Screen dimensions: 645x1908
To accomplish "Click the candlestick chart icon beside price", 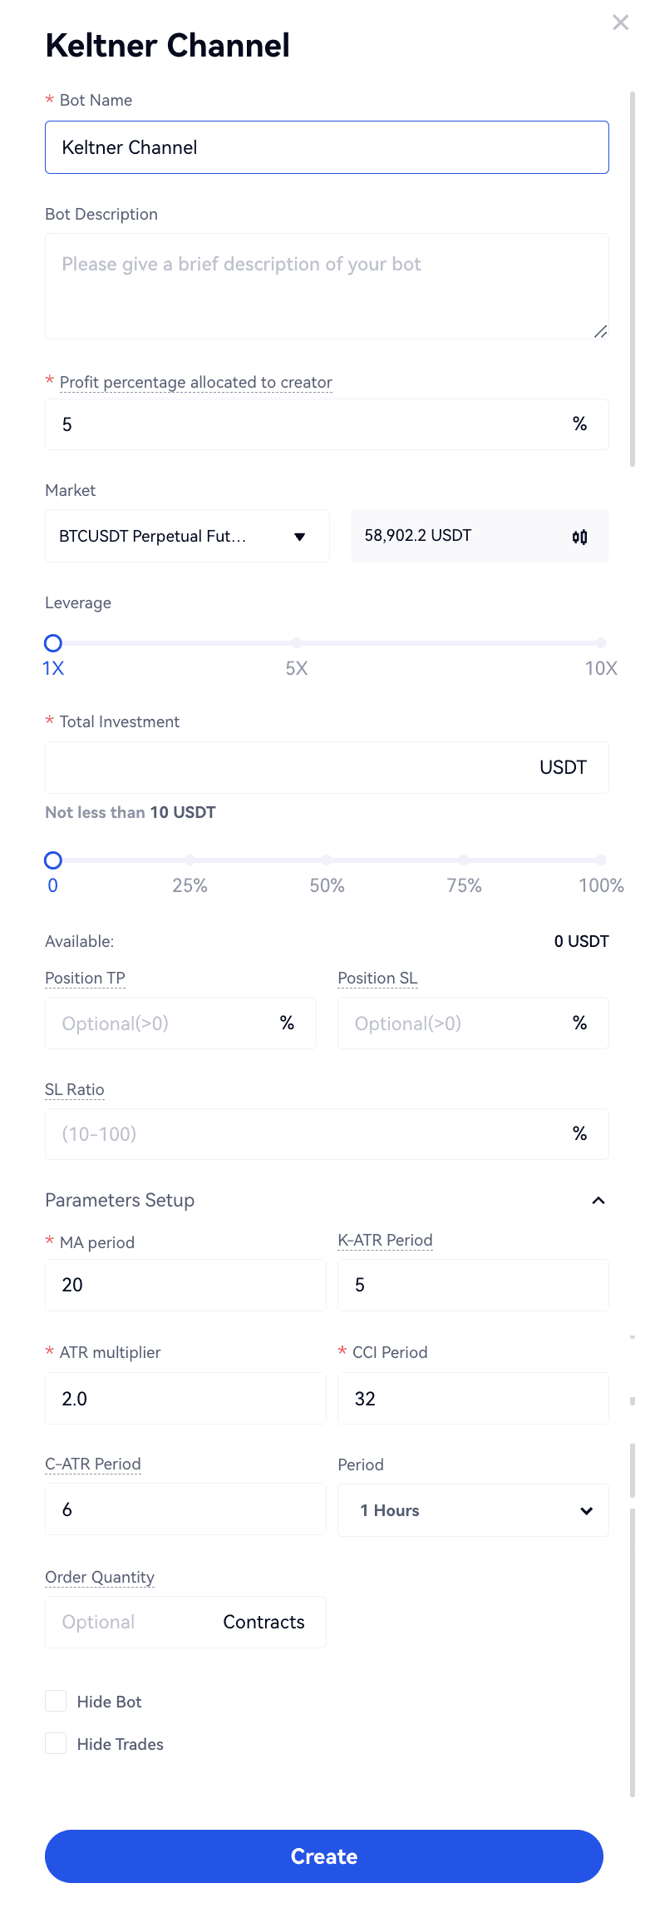I will point(579,537).
